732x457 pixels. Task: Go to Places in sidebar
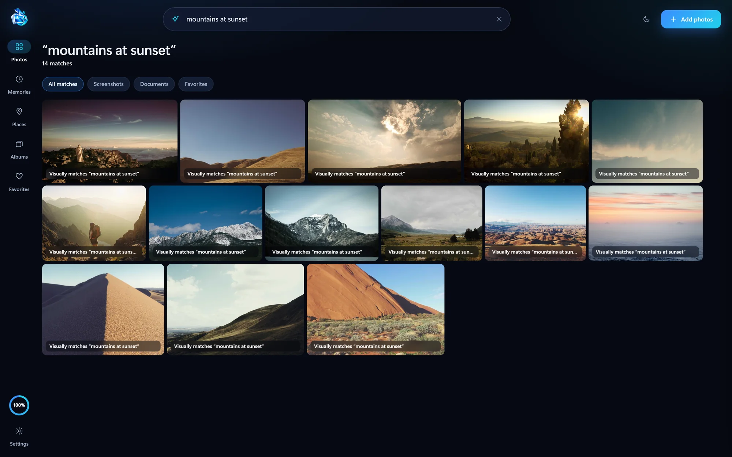pyautogui.click(x=19, y=117)
